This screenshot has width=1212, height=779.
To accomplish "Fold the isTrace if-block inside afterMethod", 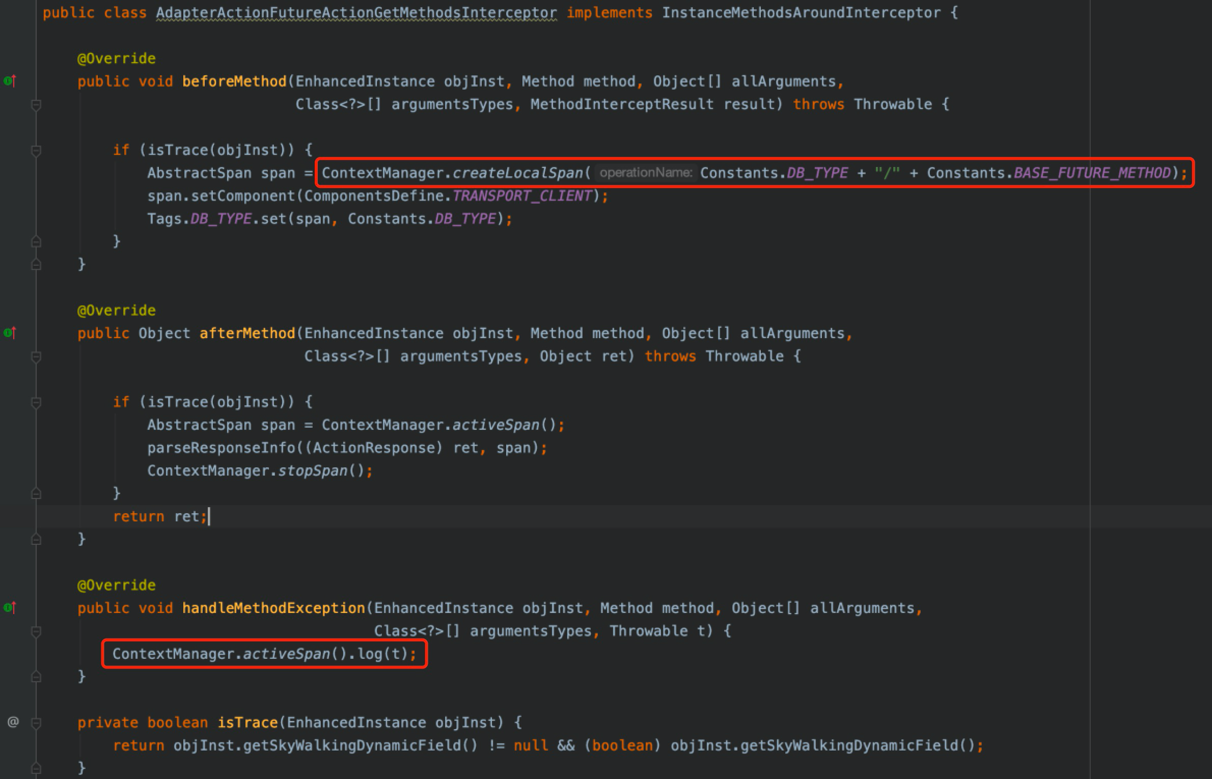I will (36, 402).
